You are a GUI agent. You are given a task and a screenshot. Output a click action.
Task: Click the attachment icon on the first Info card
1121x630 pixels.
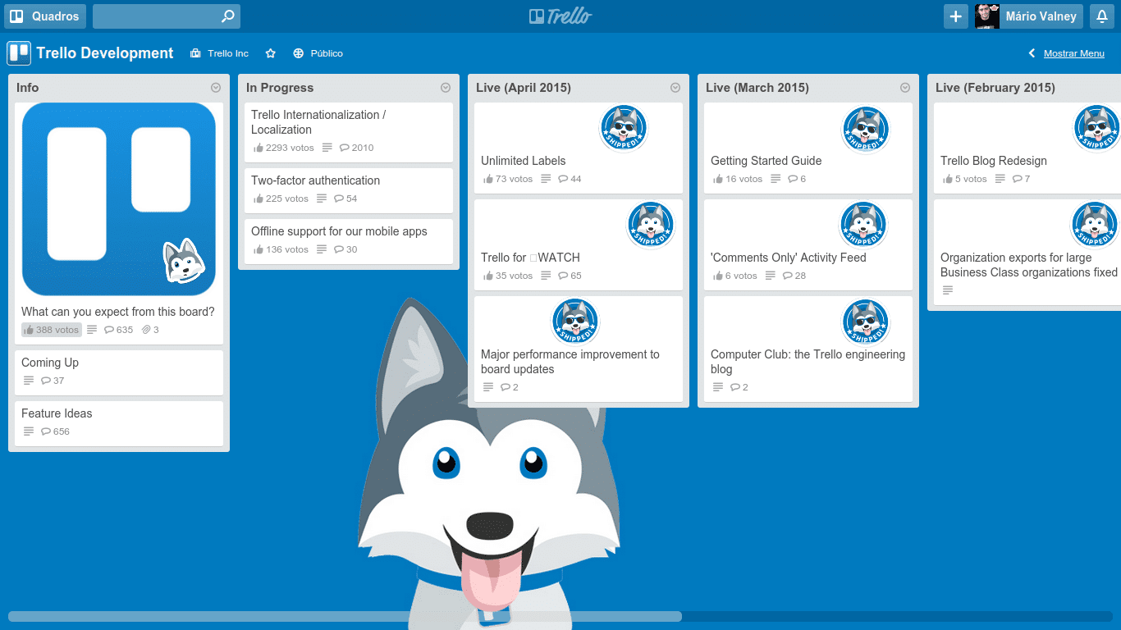point(146,330)
